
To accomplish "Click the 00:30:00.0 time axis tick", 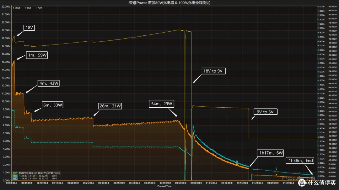I will (x=104, y=183).
